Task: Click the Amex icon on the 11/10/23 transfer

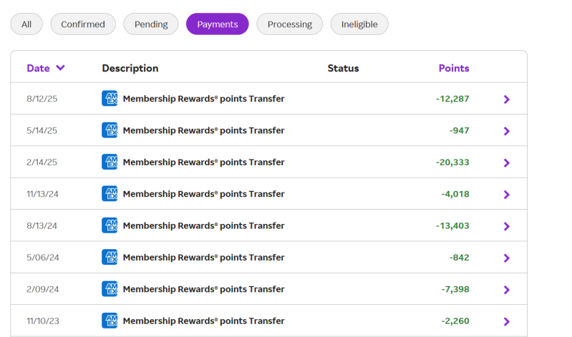Action: click(x=110, y=321)
